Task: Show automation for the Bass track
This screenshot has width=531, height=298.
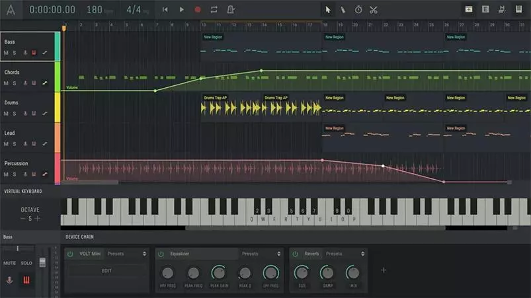Action: click(45, 53)
